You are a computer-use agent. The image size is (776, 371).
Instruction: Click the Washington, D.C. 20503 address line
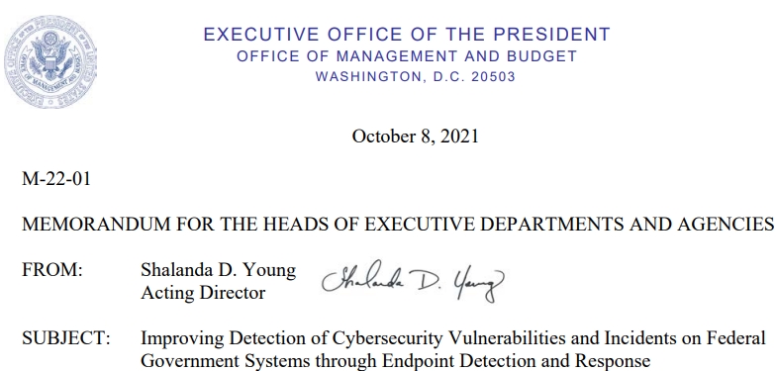[x=416, y=77]
